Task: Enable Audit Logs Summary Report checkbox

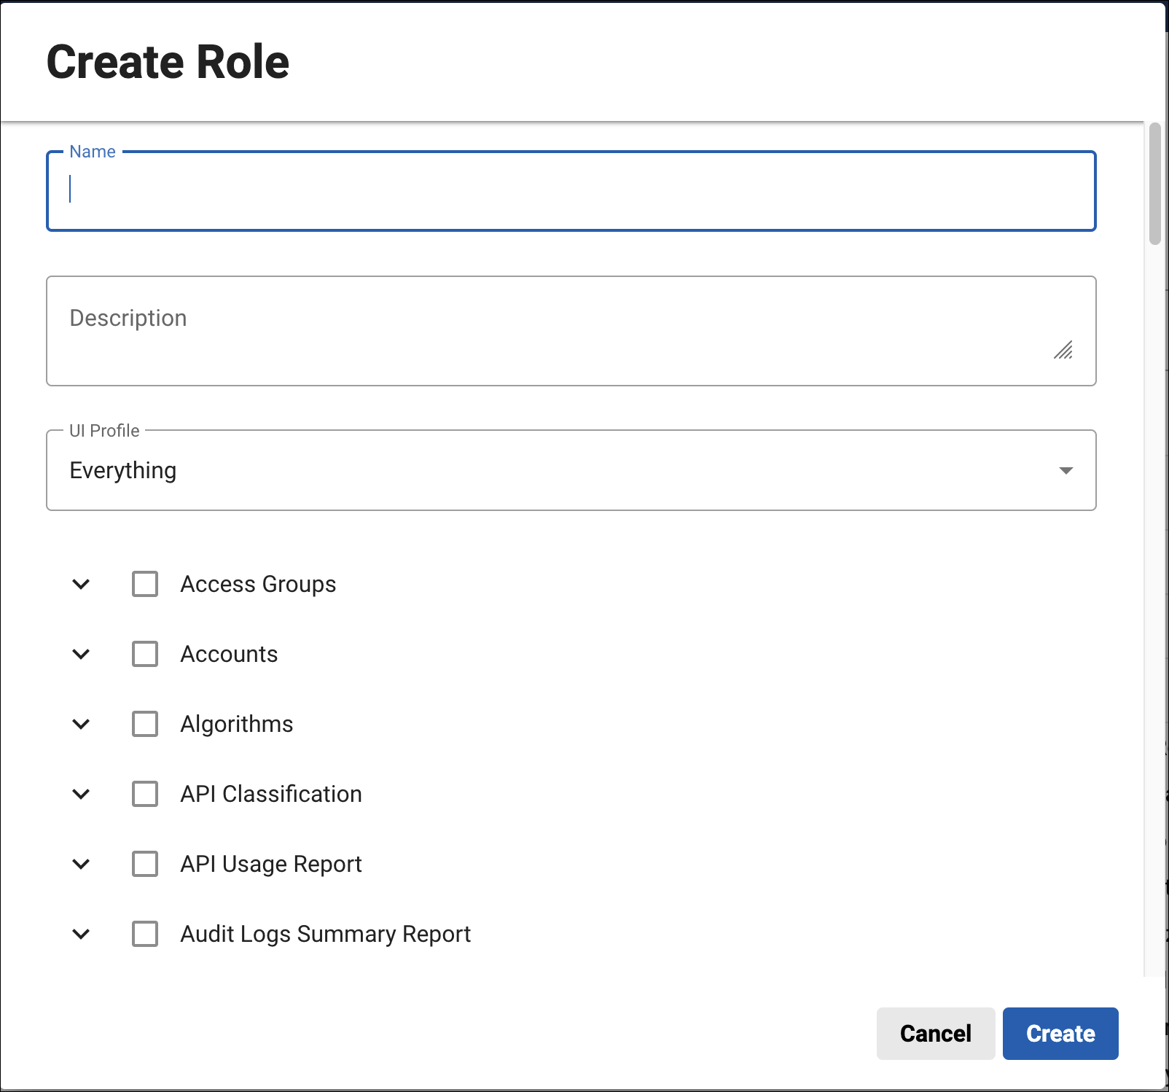Action: click(x=145, y=934)
